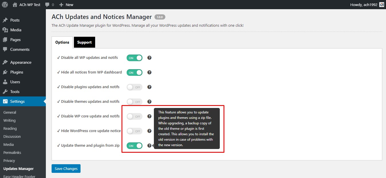Toggle Hide all notices from WP dashboard
Image resolution: width=386 pixels, height=178 pixels.
coord(134,72)
